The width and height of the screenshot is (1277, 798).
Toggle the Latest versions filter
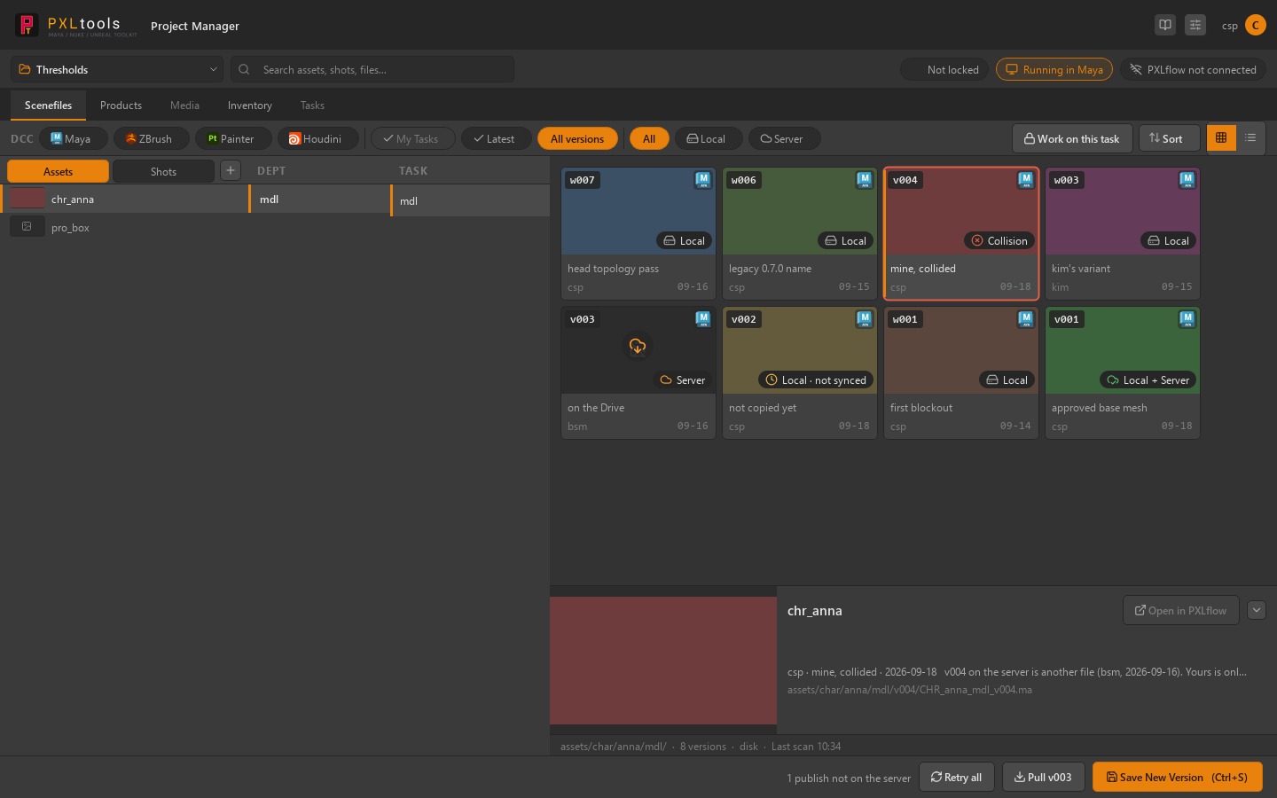point(496,138)
